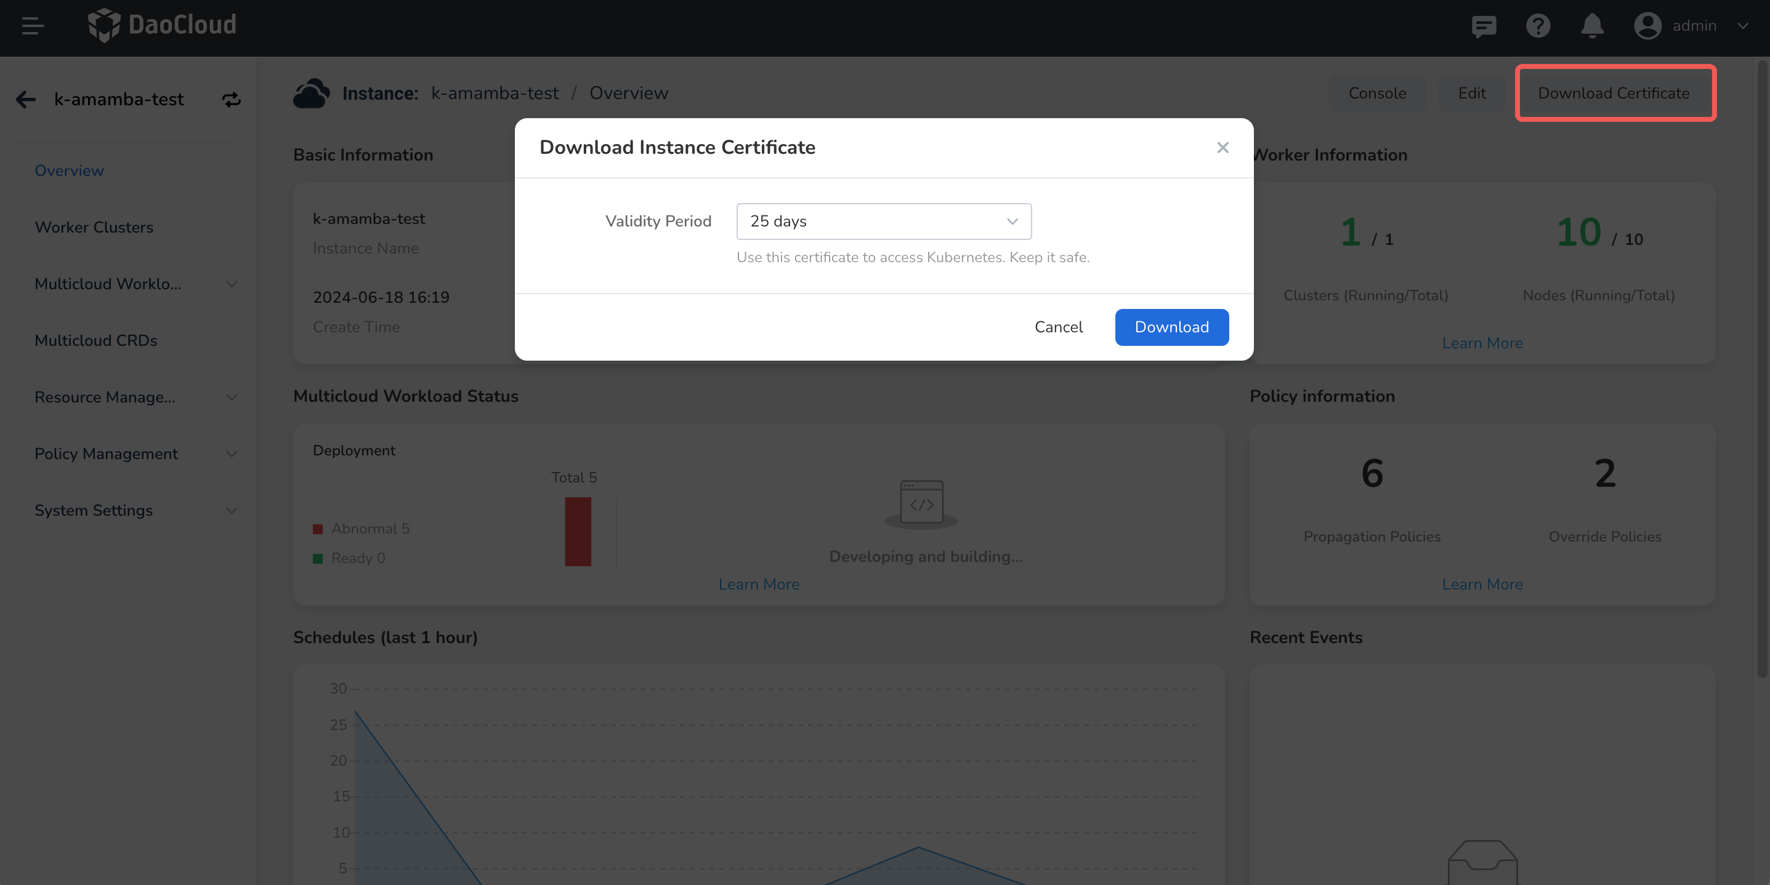Image resolution: width=1770 pixels, height=885 pixels.
Task: Open the Validity Period dropdown
Action: coord(884,221)
